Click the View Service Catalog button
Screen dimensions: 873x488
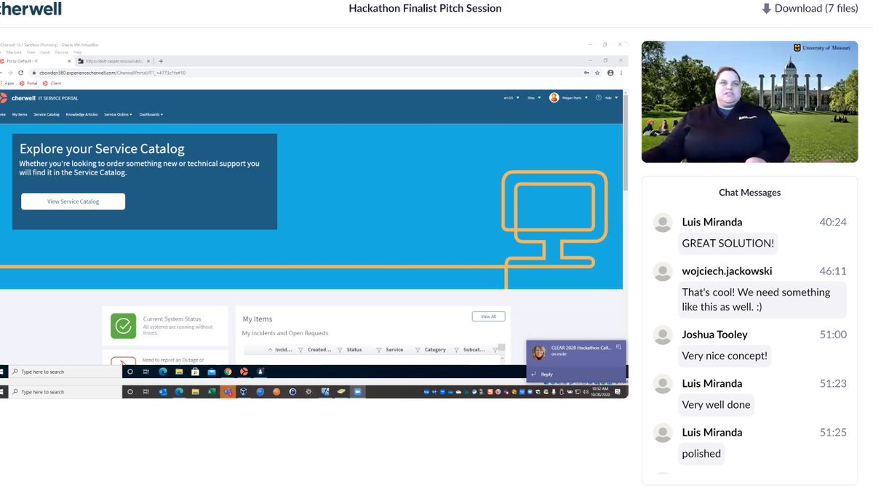(x=73, y=201)
